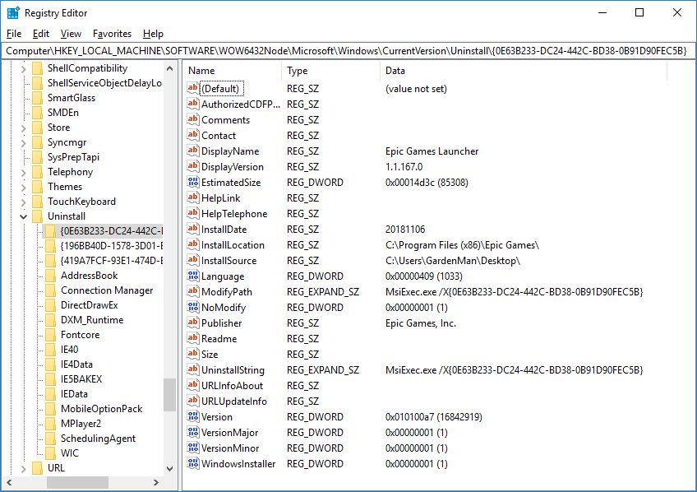This screenshot has height=492, width=697.
Task: Select the Language DWORD value icon
Action: click(193, 276)
